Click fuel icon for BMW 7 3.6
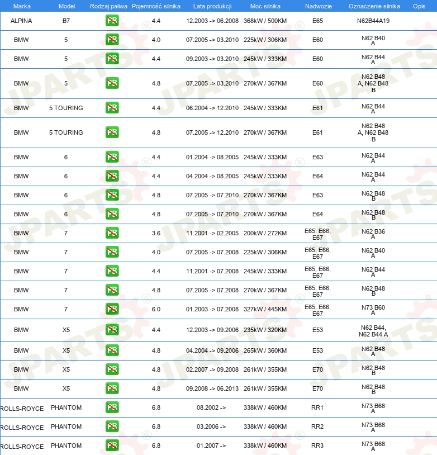 point(112,233)
